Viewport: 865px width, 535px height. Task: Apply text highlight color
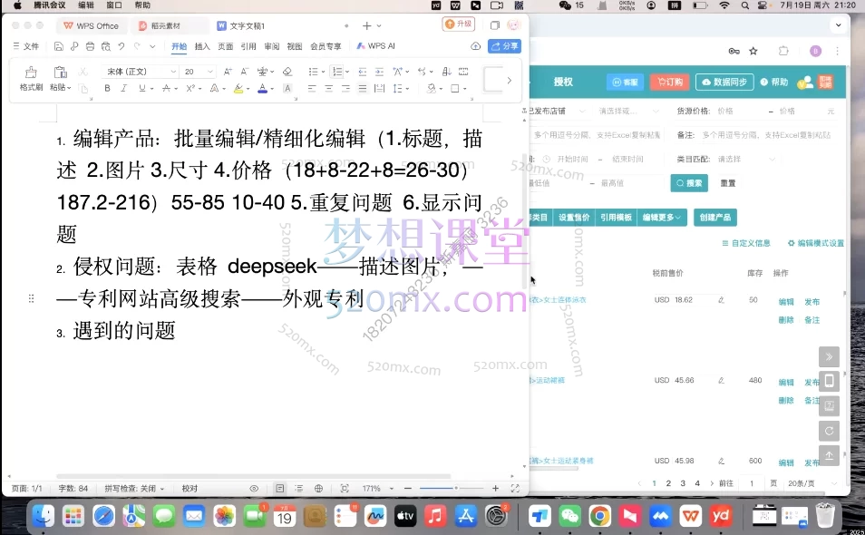[238, 89]
